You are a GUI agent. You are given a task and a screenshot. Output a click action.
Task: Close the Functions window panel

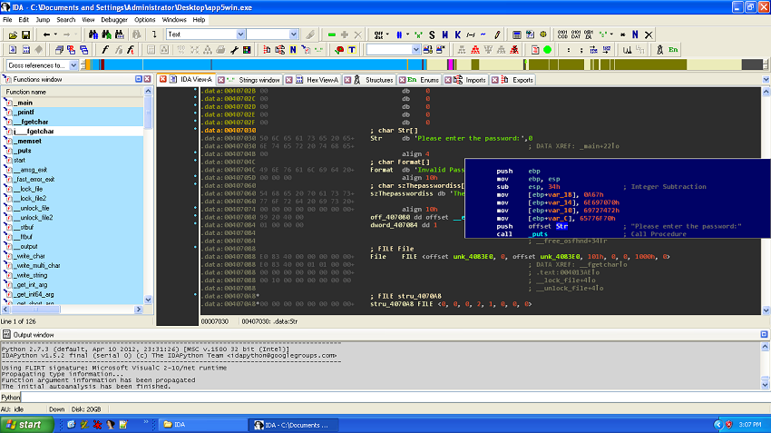click(x=147, y=79)
